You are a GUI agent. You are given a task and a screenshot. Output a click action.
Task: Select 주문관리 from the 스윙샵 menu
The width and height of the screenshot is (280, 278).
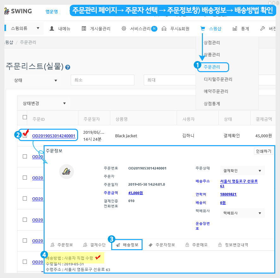tap(212, 67)
